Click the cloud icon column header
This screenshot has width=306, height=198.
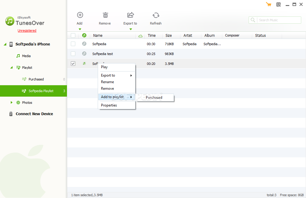[x=140, y=36]
